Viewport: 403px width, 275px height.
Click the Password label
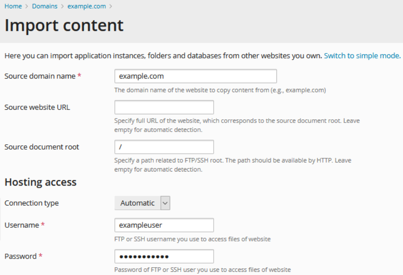click(x=20, y=256)
